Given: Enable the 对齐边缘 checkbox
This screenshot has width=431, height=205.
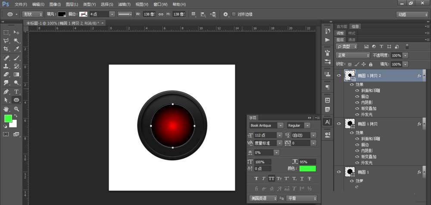Looking at the screenshot, I should pyautogui.click(x=234, y=14).
